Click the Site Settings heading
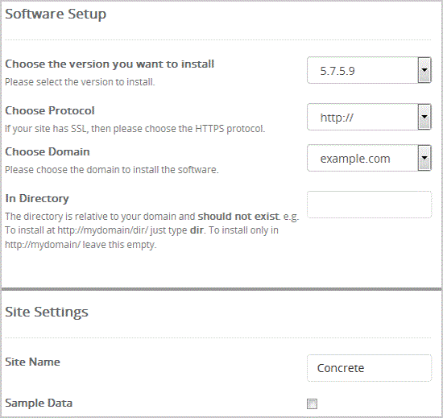443x418 pixels. 47,312
